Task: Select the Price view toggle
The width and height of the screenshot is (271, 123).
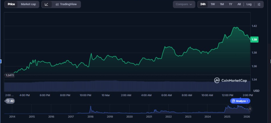Action: tap(11, 4)
